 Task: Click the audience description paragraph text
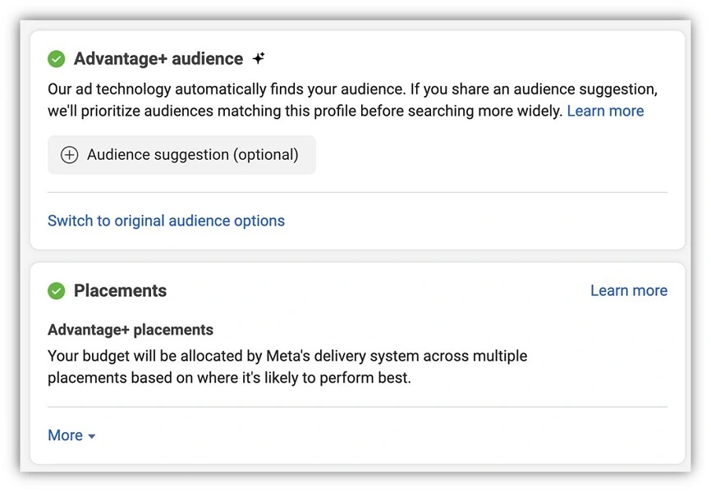(x=328, y=89)
